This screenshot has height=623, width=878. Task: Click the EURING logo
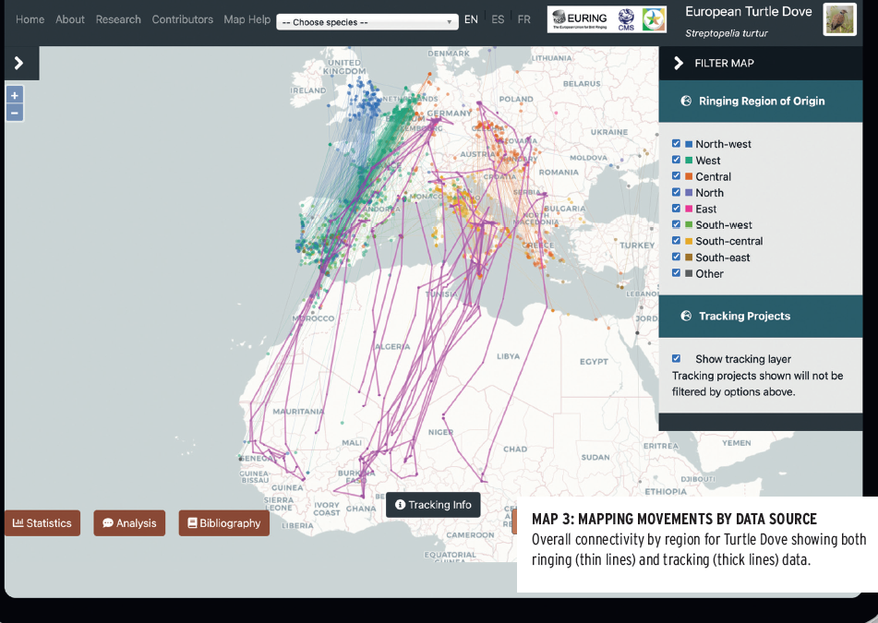click(580, 19)
